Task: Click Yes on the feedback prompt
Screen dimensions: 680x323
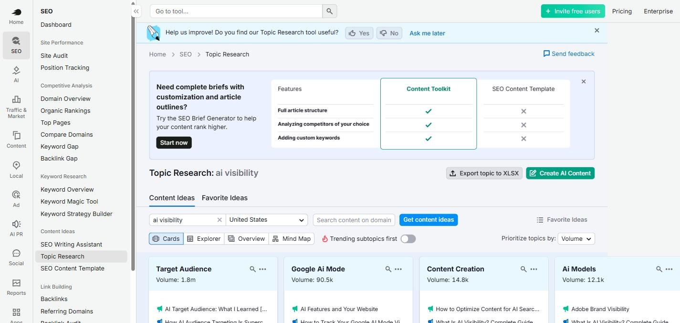Action: tap(359, 33)
